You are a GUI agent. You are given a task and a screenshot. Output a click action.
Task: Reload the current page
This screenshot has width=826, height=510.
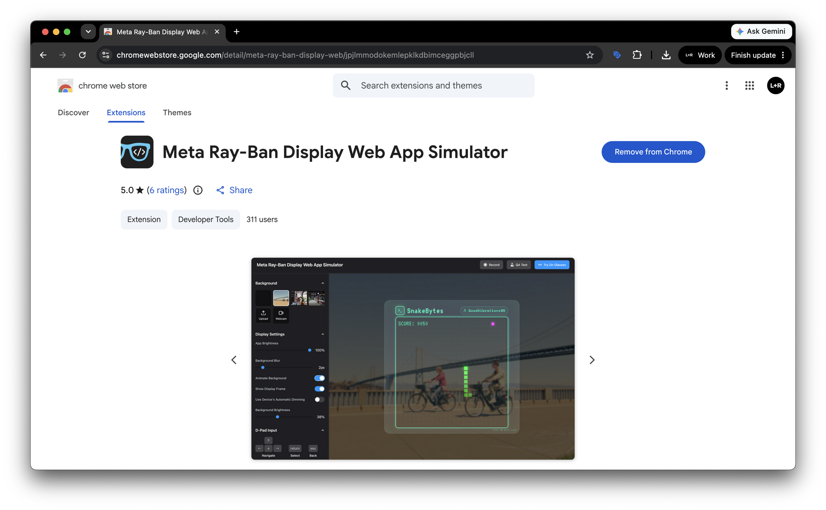(x=82, y=55)
